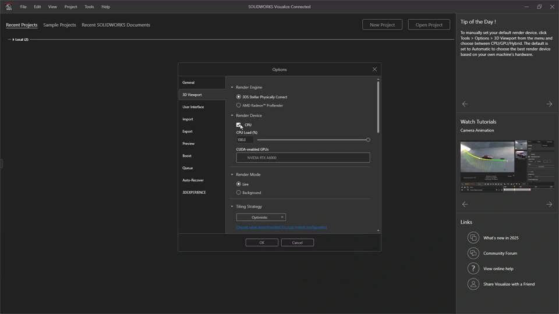Viewport: 559px width, 314px height.
Task: Click OK in Options dialog
Action: pyautogui.click(x=261, y=242)
